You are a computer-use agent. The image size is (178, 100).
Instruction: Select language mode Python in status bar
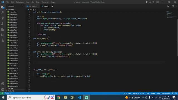pos(153,93)
